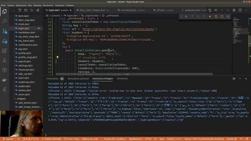Open Dart DevTools widget inspector icon
251x141 pixels.
228,16
